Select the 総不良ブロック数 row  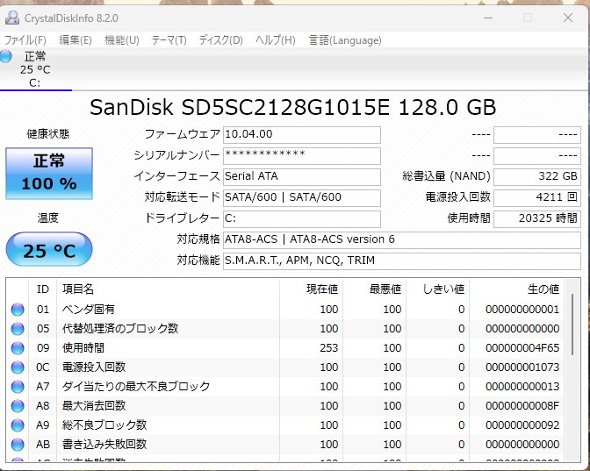pyautogui.click(x=284, y=425)
